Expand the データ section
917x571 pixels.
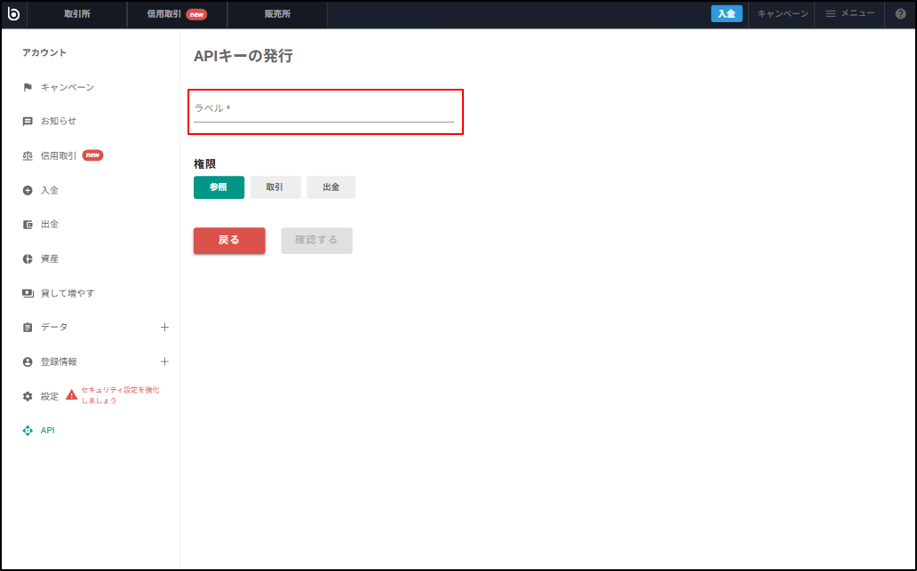click(x=164, y=327)
